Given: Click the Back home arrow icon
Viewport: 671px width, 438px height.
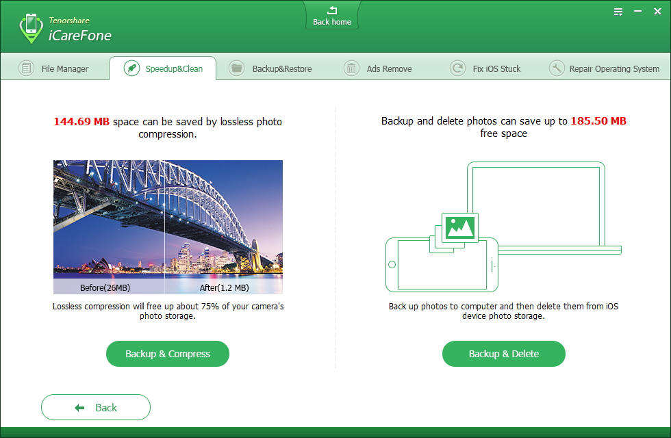Looking at the screenshot, I should 332,10.
